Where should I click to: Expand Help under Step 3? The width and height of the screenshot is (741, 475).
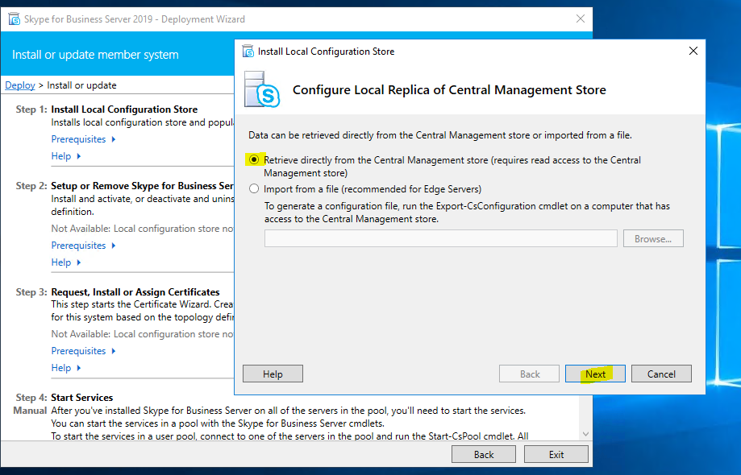pos(65,368)
